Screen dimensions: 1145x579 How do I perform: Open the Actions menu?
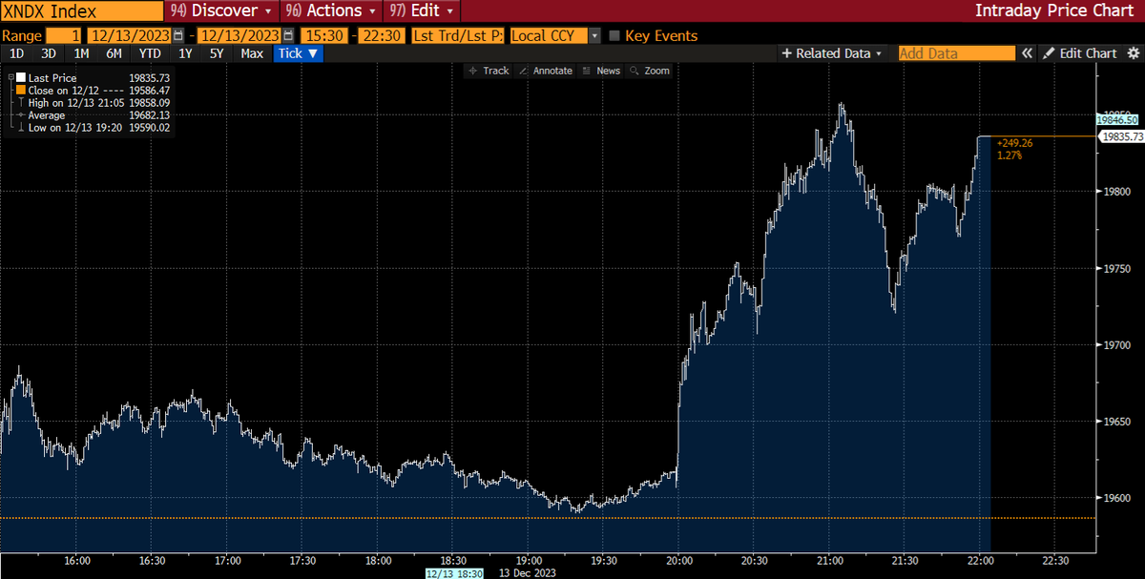[331, 10]
